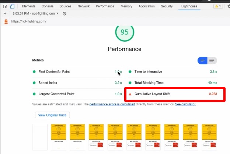Click the plus icon to add new report
This screenshot has height=154, width=230.
pos(5,14)
